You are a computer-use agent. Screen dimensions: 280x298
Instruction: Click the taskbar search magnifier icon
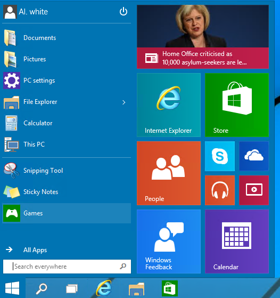(42, 288)
